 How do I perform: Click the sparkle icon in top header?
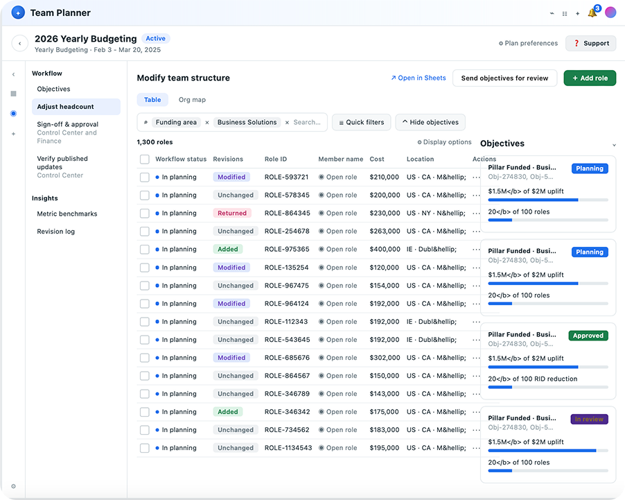578,14
